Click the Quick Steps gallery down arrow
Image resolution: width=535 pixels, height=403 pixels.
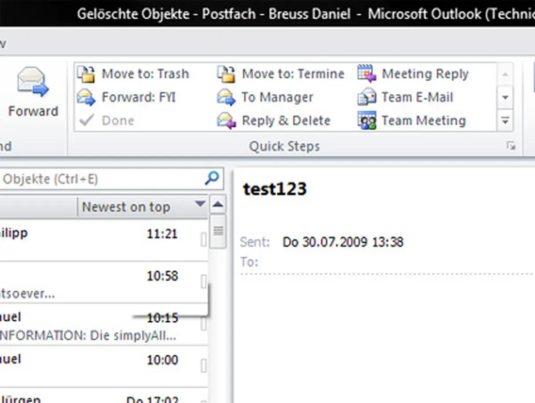tap(505, 97)
